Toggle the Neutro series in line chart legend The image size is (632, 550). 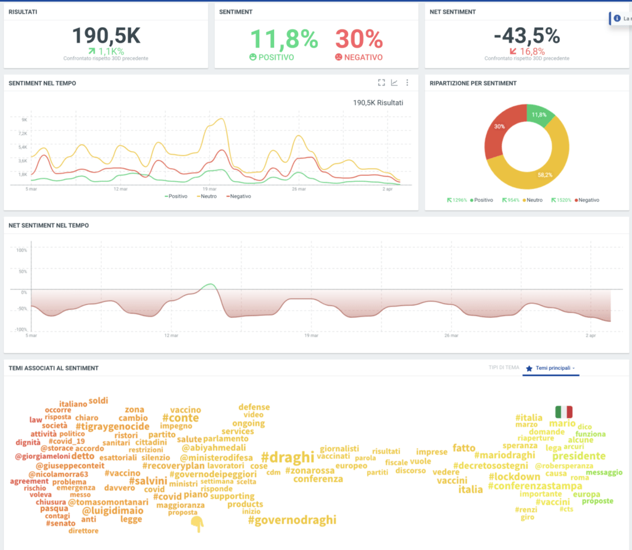click(x=207, y=196)
